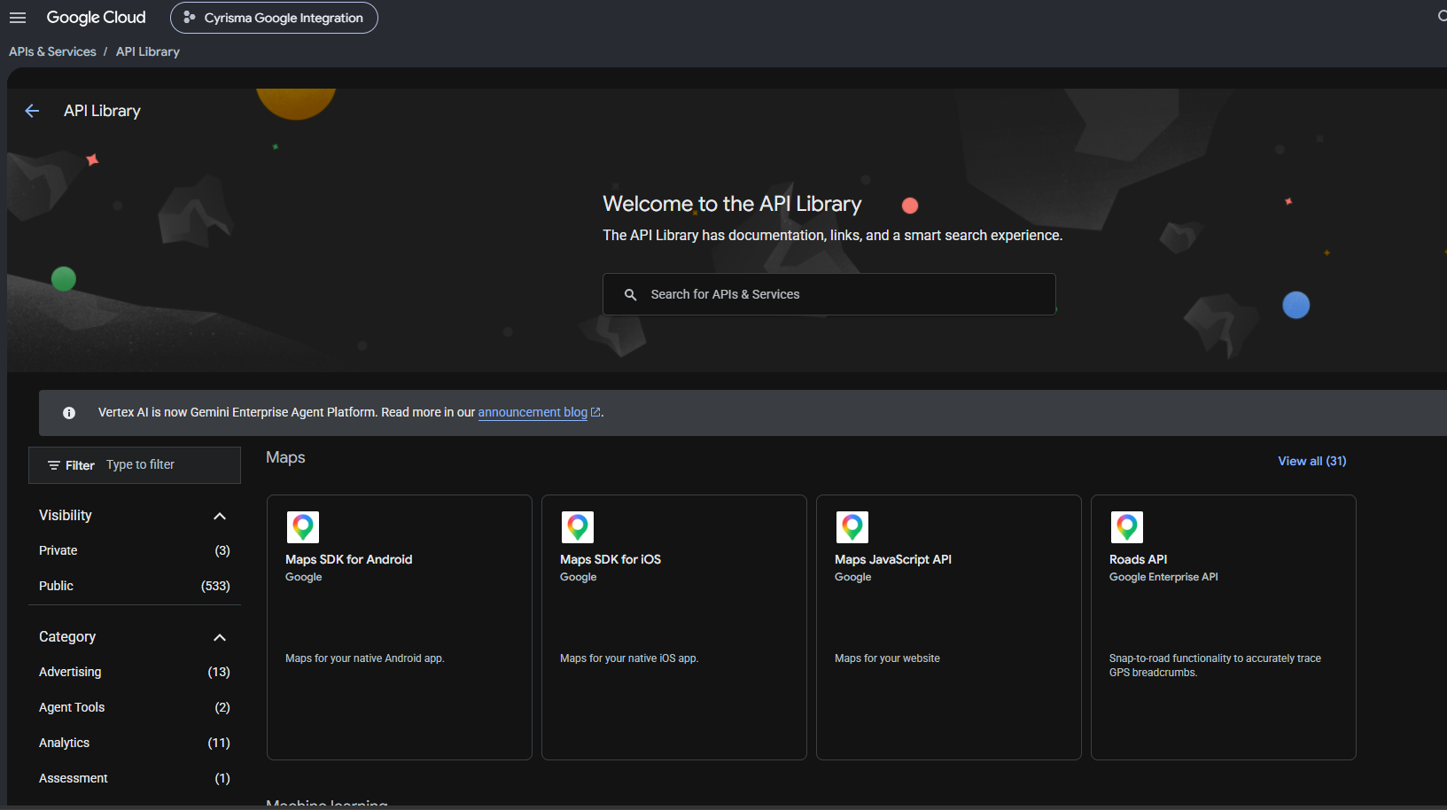The height and width of the screenshot is (810, 1447).
Task: Click the Roads API pin icon
Action: tap(1127, 527)
